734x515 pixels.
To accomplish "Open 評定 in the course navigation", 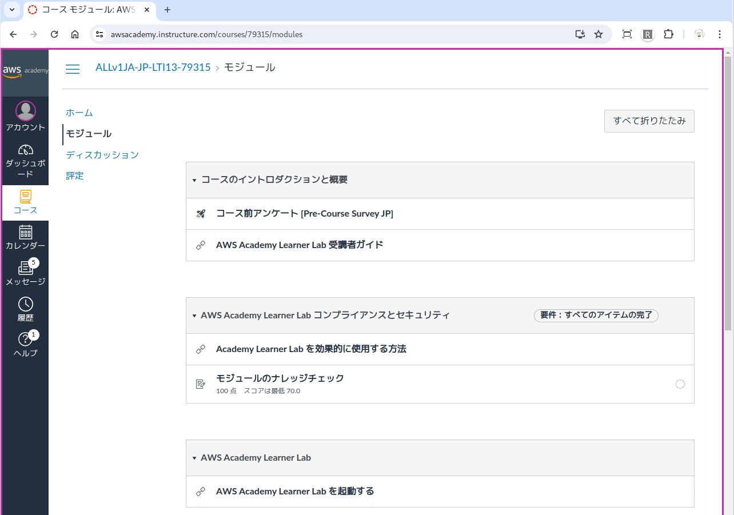I will point(75,176).
